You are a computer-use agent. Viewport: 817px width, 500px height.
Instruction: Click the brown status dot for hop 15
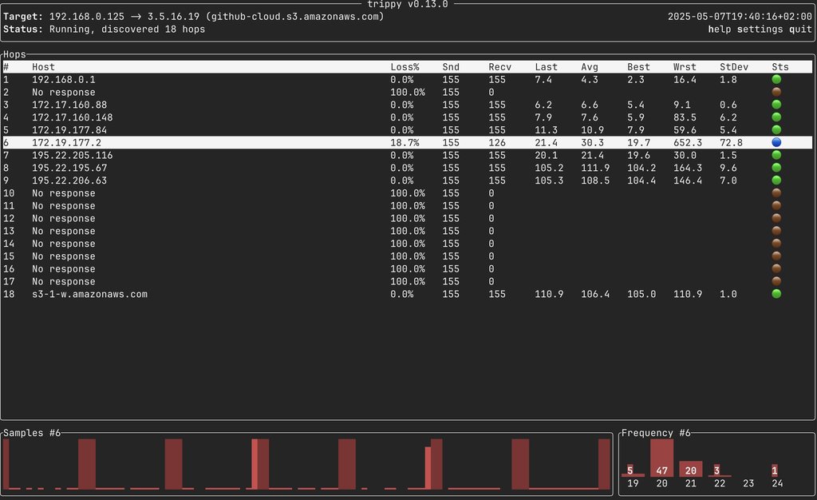776,256
